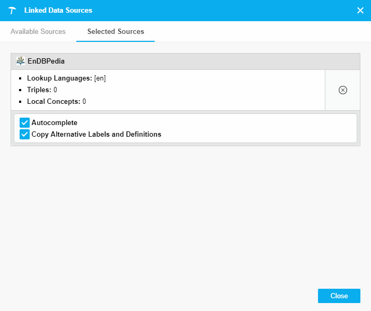The width and height of the screenshot is (371, 311).
Task: Click the Linked Data Sources dialog title
Action: pyautogui.click(x=58, y=11)
